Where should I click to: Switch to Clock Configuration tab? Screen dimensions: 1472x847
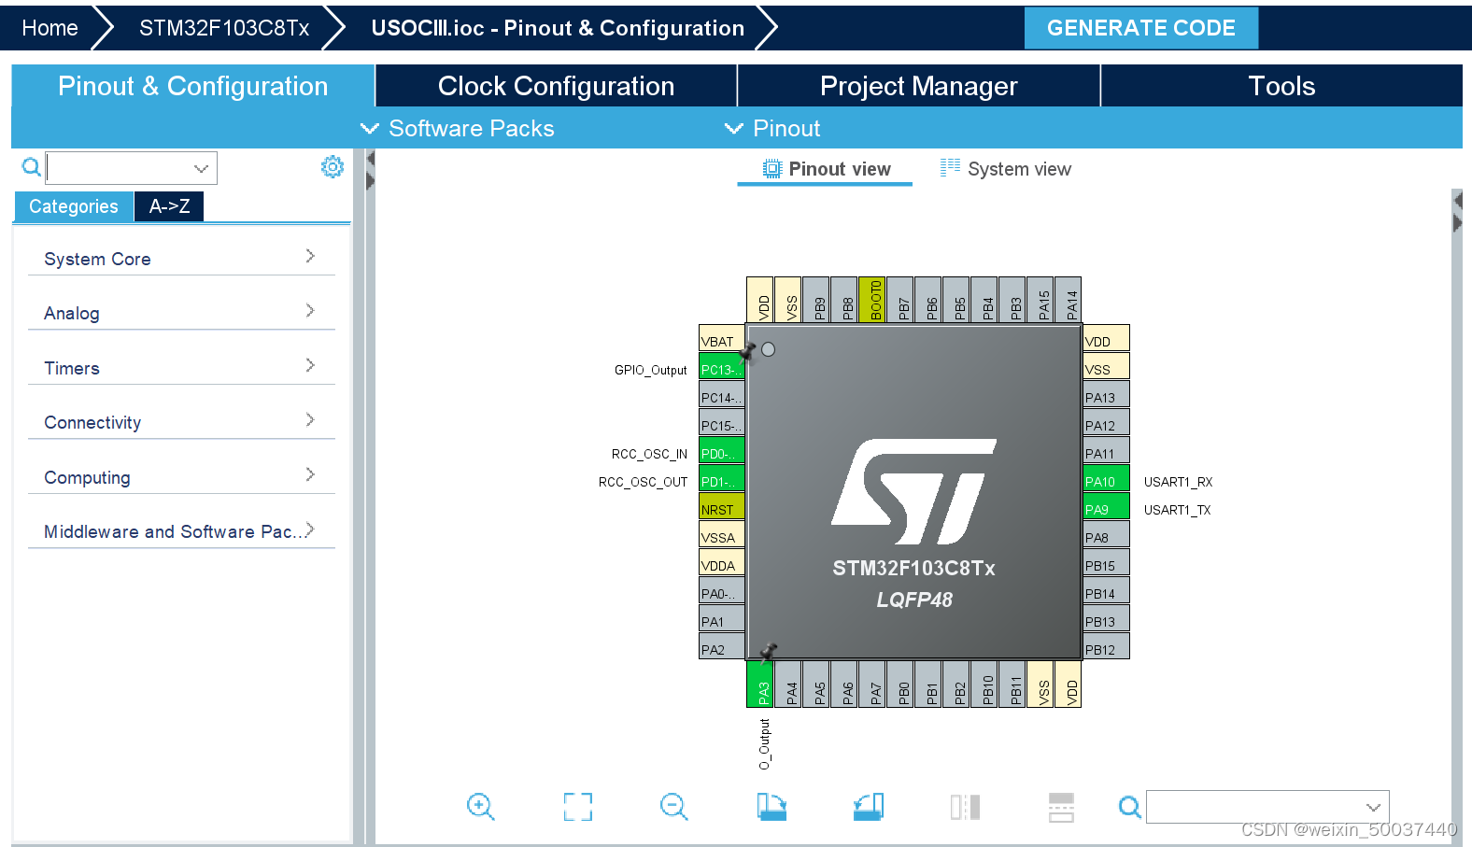556,86
